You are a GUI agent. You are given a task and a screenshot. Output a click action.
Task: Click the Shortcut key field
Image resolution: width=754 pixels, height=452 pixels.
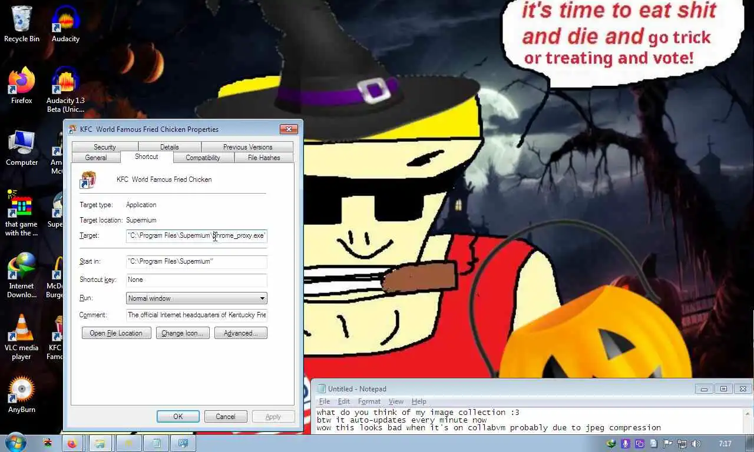[x=197, y=280]
